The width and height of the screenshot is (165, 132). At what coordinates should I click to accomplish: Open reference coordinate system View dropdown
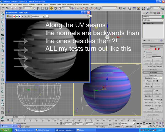tap(66, 8)
